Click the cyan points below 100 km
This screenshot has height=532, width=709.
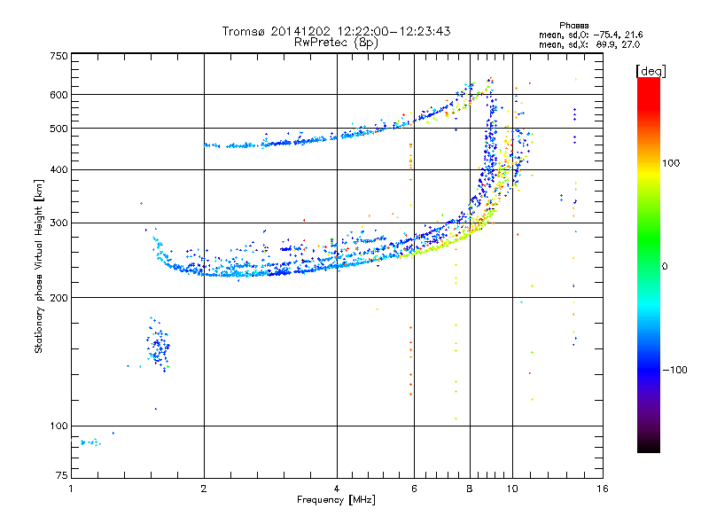coord(90,442)
